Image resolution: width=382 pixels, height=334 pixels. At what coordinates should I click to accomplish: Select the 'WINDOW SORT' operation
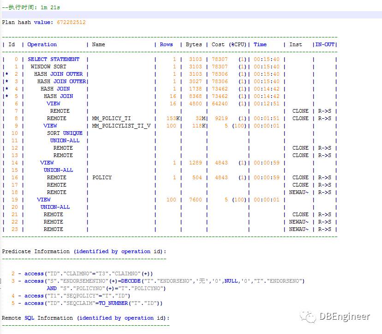(x=48, y=67)
